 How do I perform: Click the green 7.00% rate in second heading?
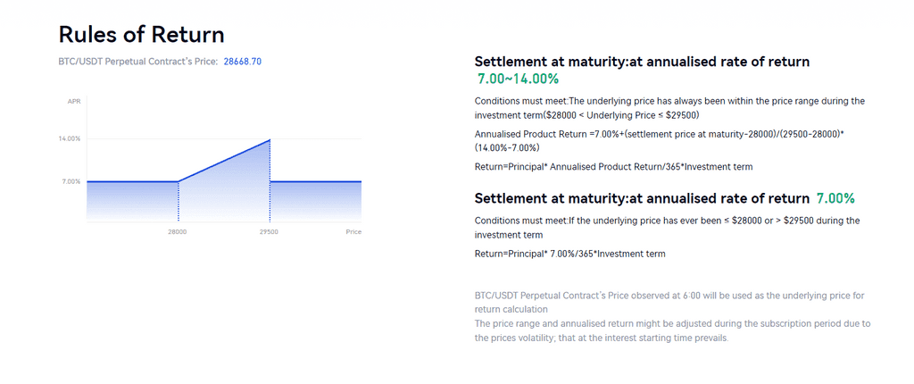pyautogui.click(x=835, y=198)
